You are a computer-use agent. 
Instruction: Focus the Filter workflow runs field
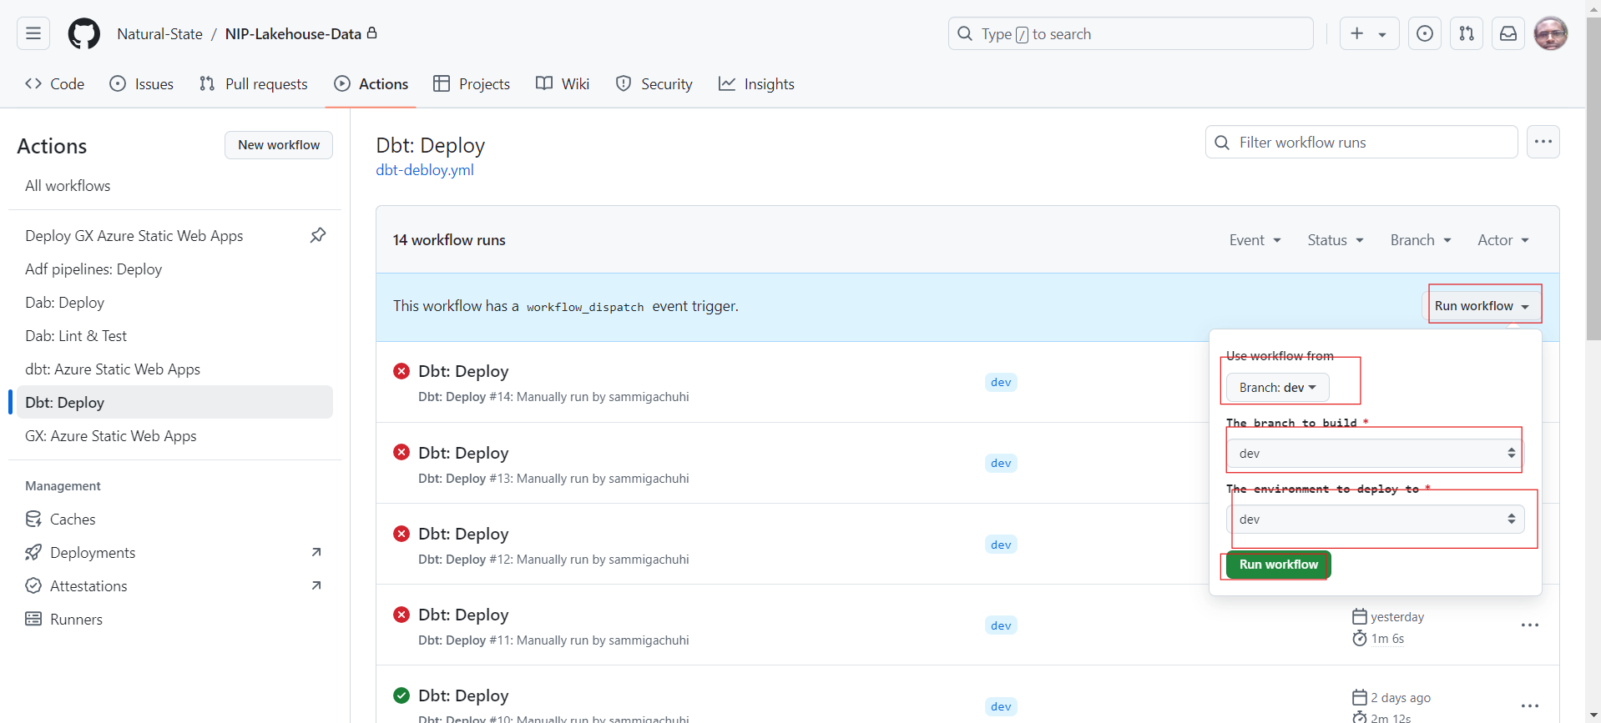pos(1361,143)
